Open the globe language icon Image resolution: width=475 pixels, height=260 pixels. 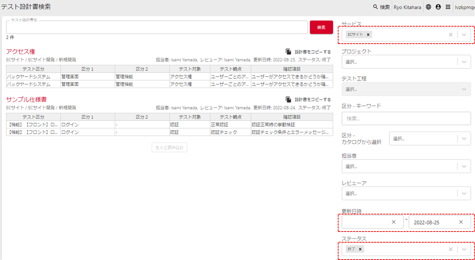[428, 7]
